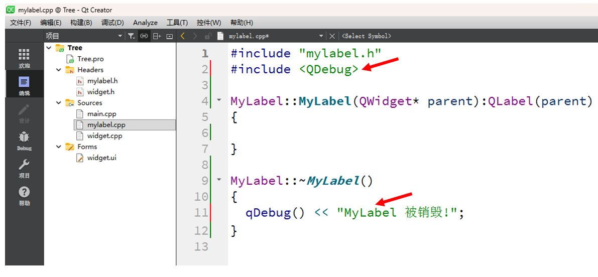Click the qDebug() call on line 11
This screenshot has width=598, height=277.
click(275, 213)
